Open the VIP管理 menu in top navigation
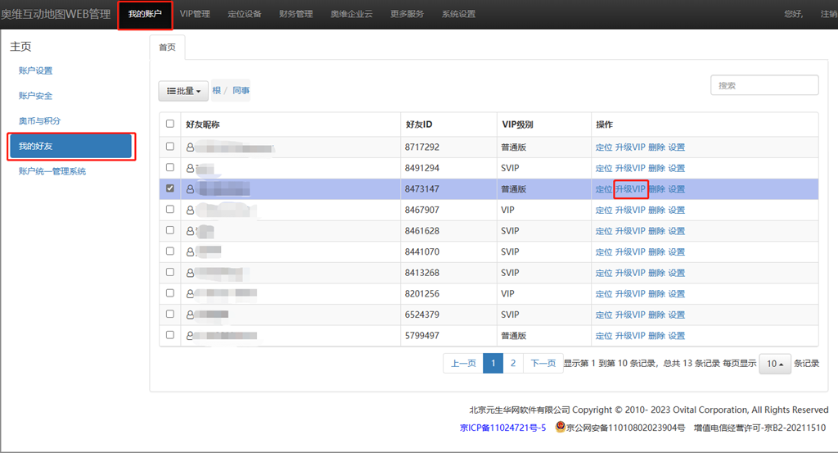This screenshot has height=453, width=838. click(195, 14)
